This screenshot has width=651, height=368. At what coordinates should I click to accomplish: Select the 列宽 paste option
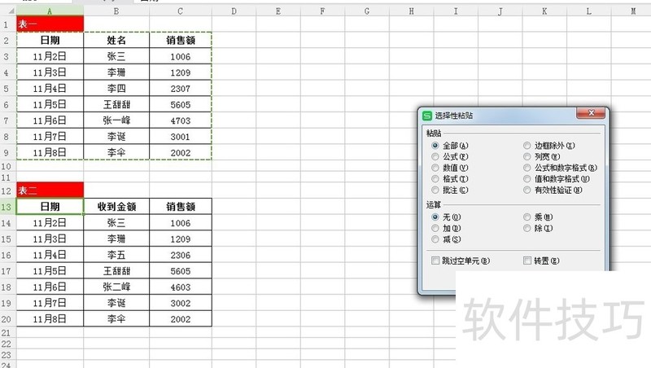click(528, 156)
